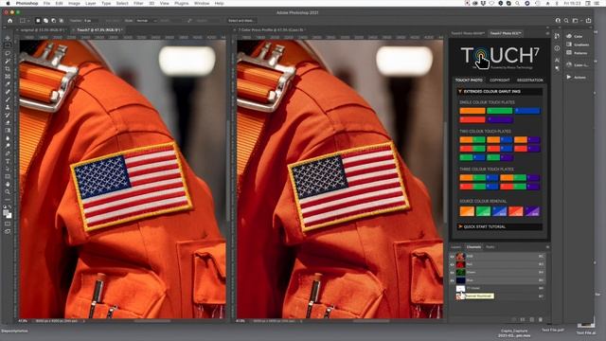This screenshot has width=606, height=341.
Task: Open the Help menu
Action: click(x=219, y=3)
